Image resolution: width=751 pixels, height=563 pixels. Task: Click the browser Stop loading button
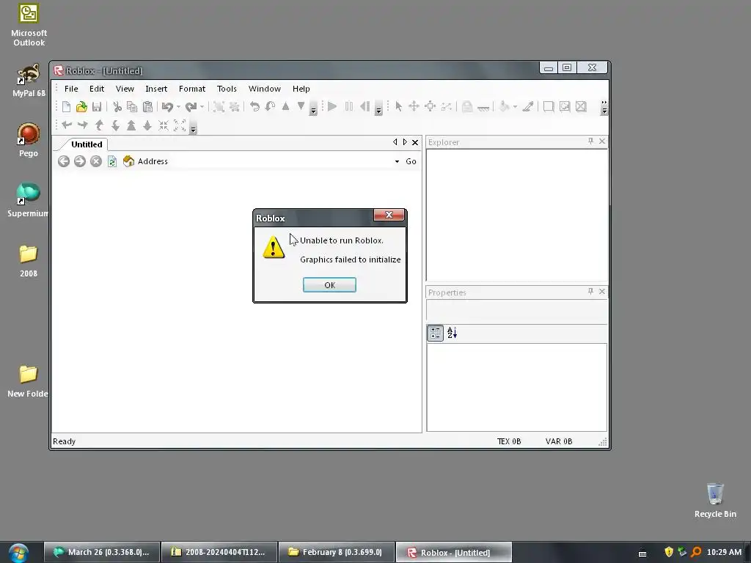tap(96, 161)
